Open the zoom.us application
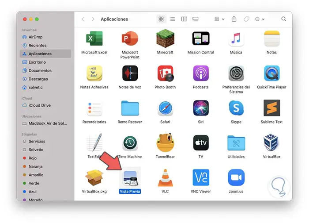Viewport: 309px width, 223px height. 236,177
